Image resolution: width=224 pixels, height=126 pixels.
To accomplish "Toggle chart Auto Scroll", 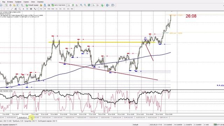I will [x=93, y=5].
